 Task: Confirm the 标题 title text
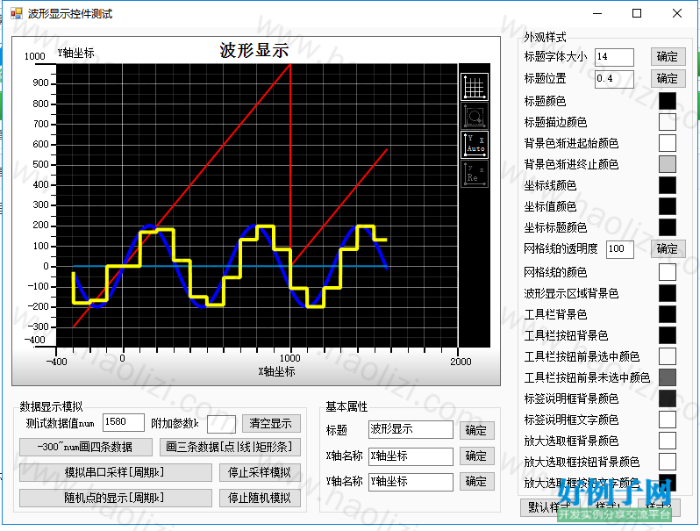point(477,431)
